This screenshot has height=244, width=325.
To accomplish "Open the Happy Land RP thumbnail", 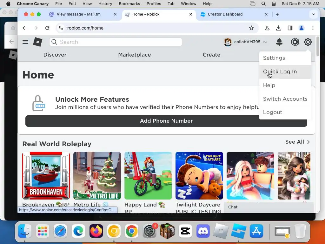I will click(x=148, y=175).
